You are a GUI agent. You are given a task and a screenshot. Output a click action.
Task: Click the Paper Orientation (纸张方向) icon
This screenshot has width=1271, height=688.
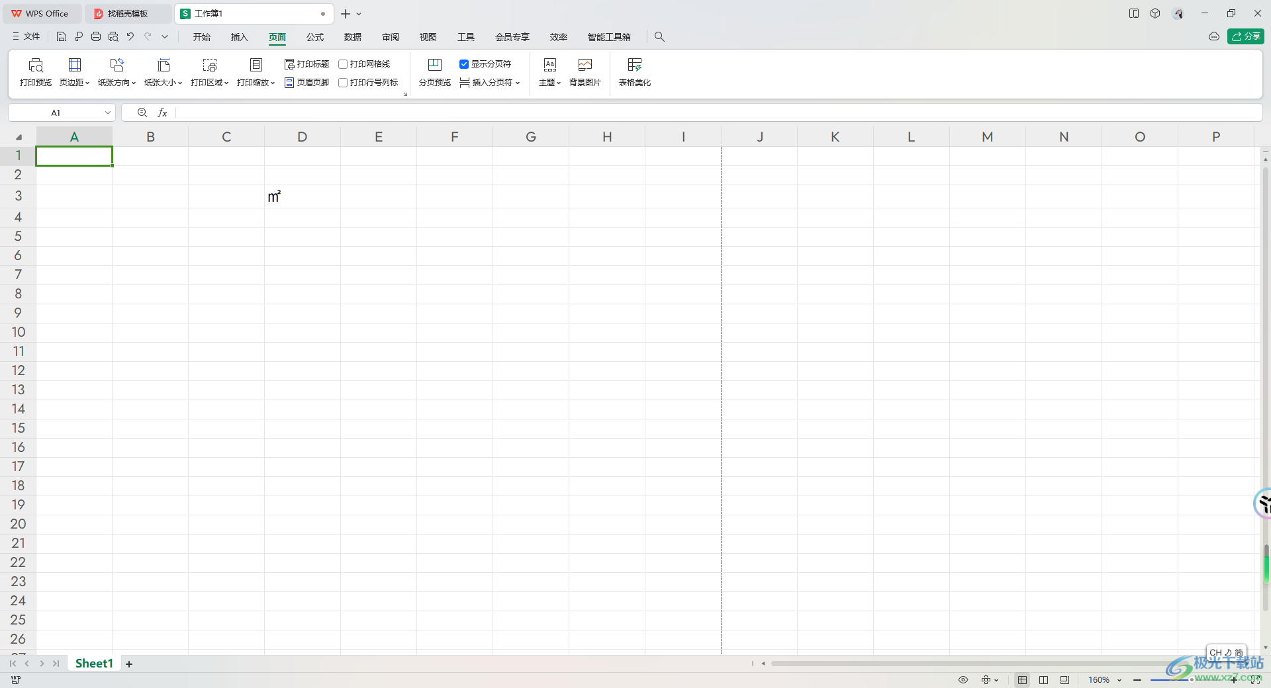pos(117,65)
